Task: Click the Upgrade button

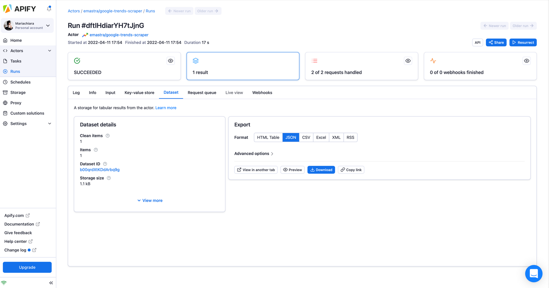Action: (27, 267)
